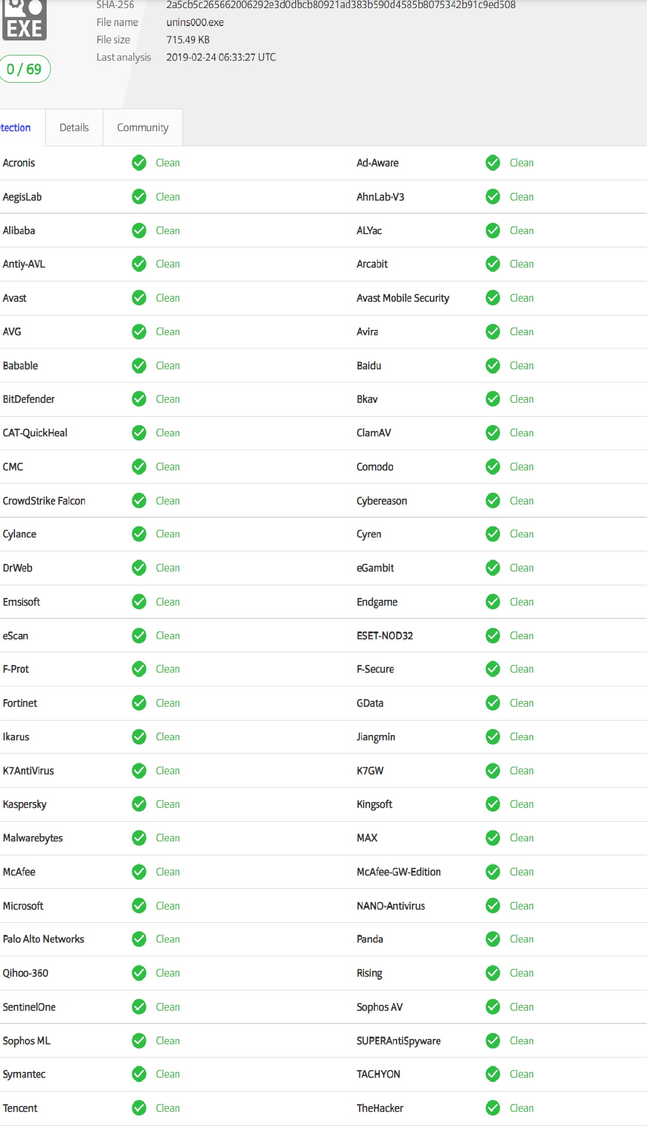Click the 0 / 69 detection score badge

(x=24, y=69)
